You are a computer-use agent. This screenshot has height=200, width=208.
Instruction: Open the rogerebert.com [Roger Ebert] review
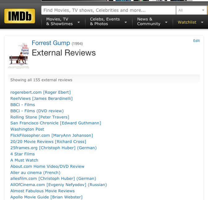(41, 92)
